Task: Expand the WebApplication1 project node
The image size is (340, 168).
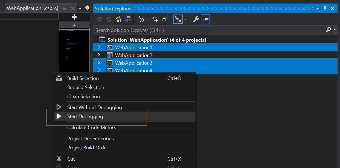Action: [99, 47]
